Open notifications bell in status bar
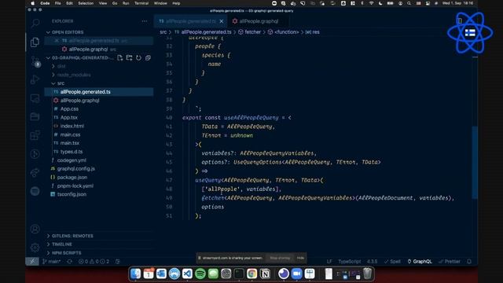 point(469,262)
